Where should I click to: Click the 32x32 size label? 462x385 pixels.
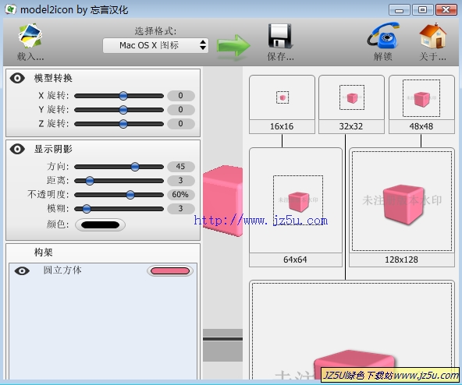[351, 126]
